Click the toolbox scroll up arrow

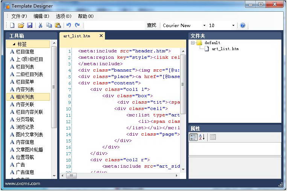tap(54, 43)
